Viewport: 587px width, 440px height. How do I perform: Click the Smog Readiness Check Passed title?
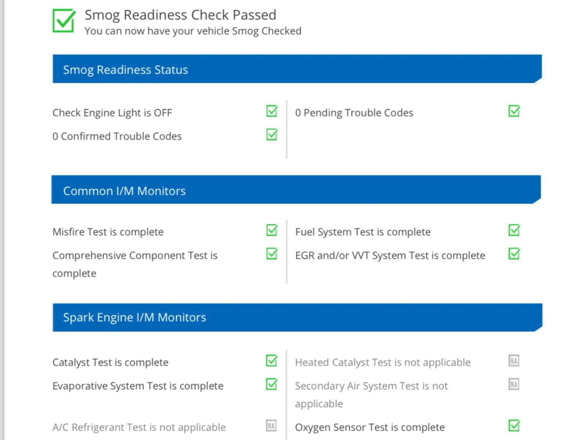point(180,15)
